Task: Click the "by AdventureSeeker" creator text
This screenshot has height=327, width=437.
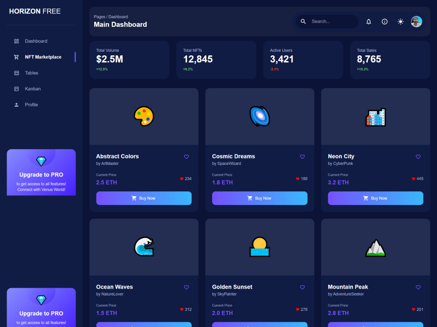Action: 346,294
